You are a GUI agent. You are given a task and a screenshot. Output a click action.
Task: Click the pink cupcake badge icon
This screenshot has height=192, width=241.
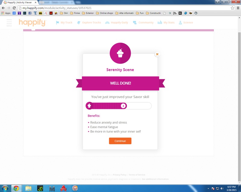[x=120, y=53]
